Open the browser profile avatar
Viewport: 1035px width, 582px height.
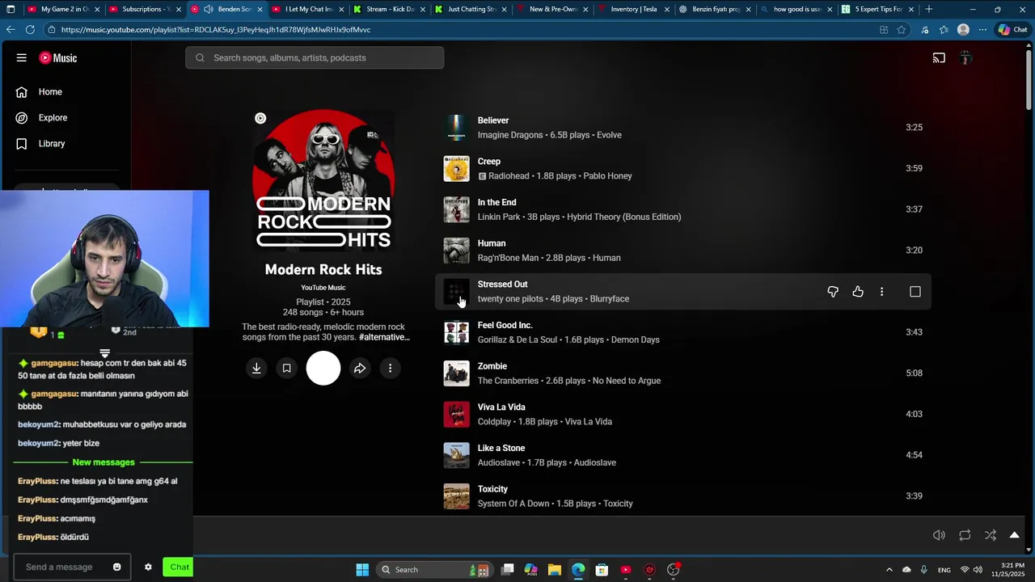point(963,30)
